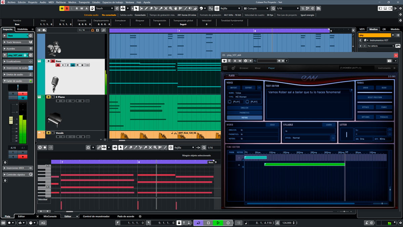Solo the Bass track in track list
Image resolution: width=403 pixels, height=227 pixels.
[x=53, y=61]
